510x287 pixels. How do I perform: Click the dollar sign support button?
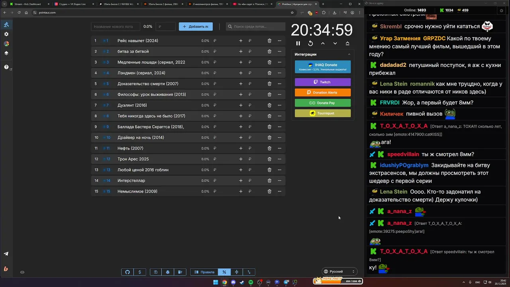139,272
